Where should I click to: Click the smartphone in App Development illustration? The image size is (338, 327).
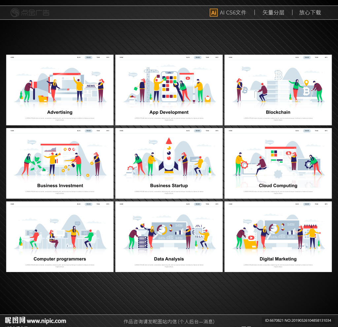click(x=169, y=86)
